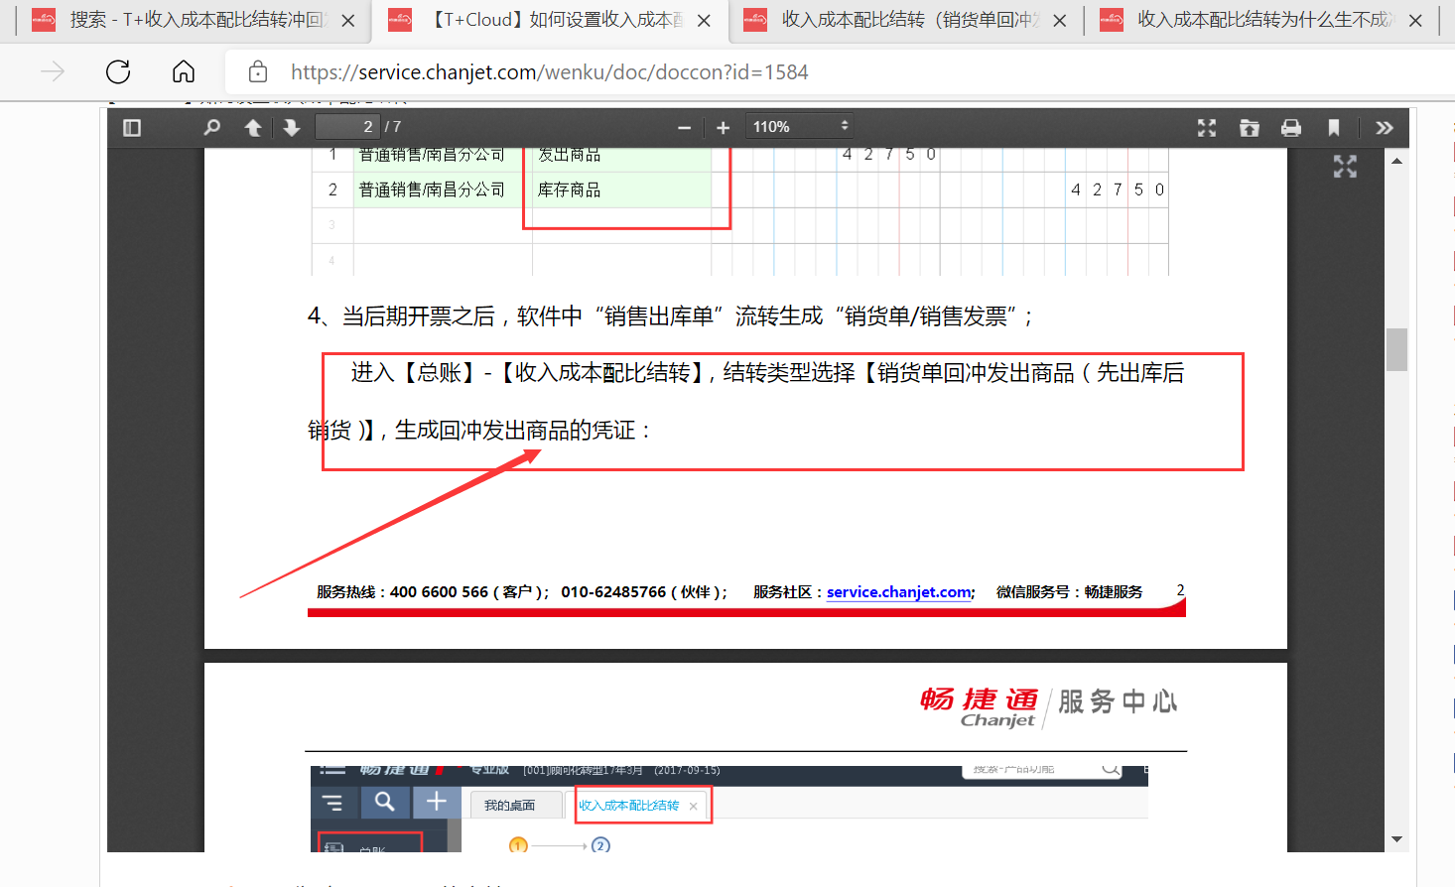Viewport: 1455px width, 887px height.
Task: Click site security lock icon
Action: point(258,71)
